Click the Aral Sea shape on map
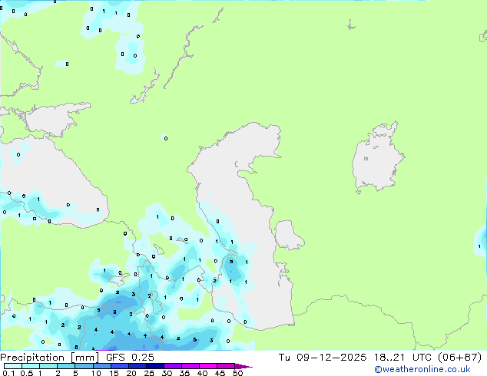Image resolution: width=487 pixels, height=376 pixels. click(377, 157)
